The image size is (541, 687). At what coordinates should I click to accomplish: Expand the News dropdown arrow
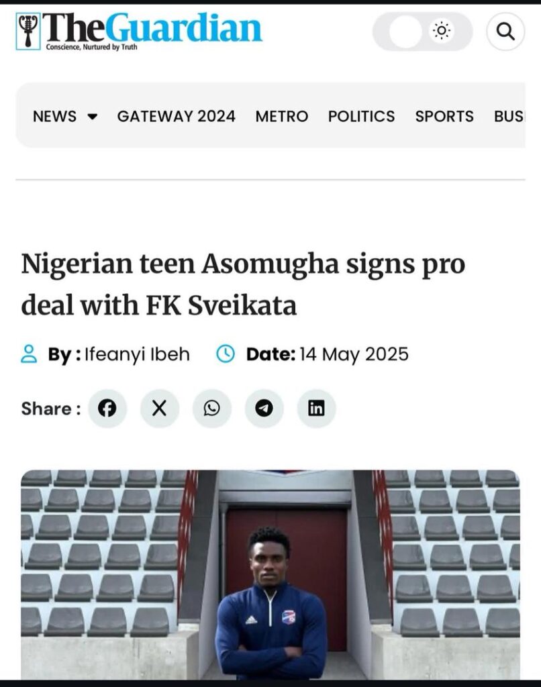point(93,117)
